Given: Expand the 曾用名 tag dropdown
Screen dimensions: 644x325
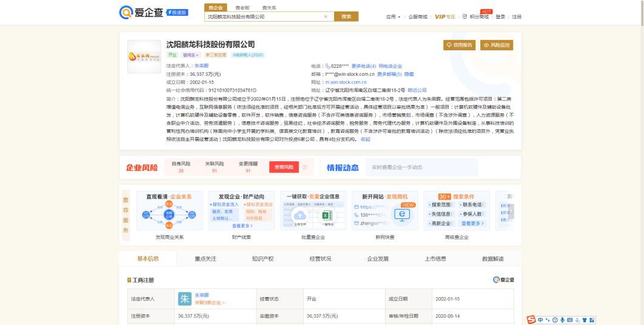Looking at the screenshot, I should [x=191, y=55].
